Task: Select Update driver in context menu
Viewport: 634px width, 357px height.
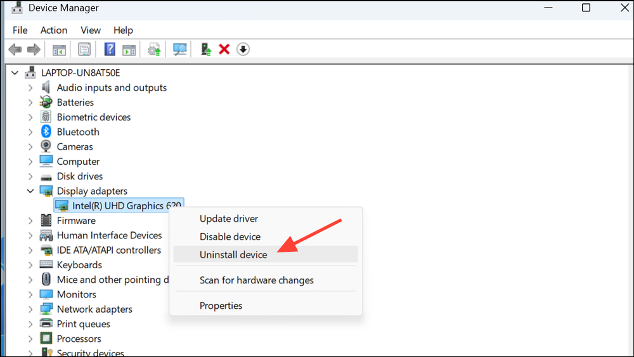Action: click(229, 219)
